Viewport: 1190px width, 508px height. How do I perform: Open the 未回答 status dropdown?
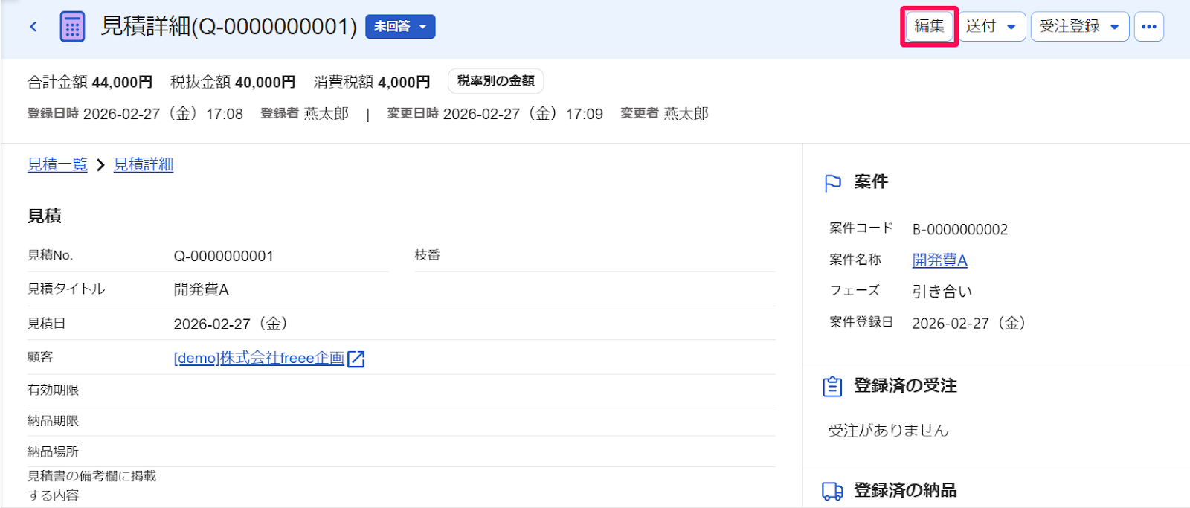point(400,27)
